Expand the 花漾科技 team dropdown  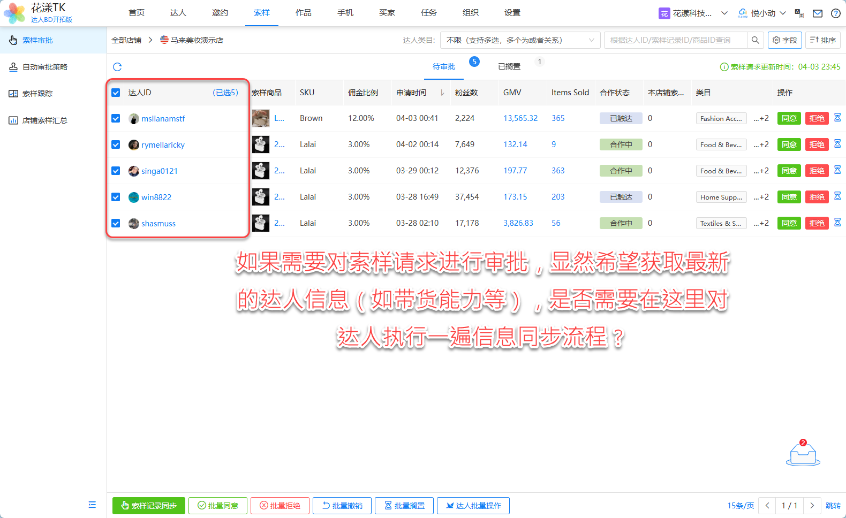(693, 13)
